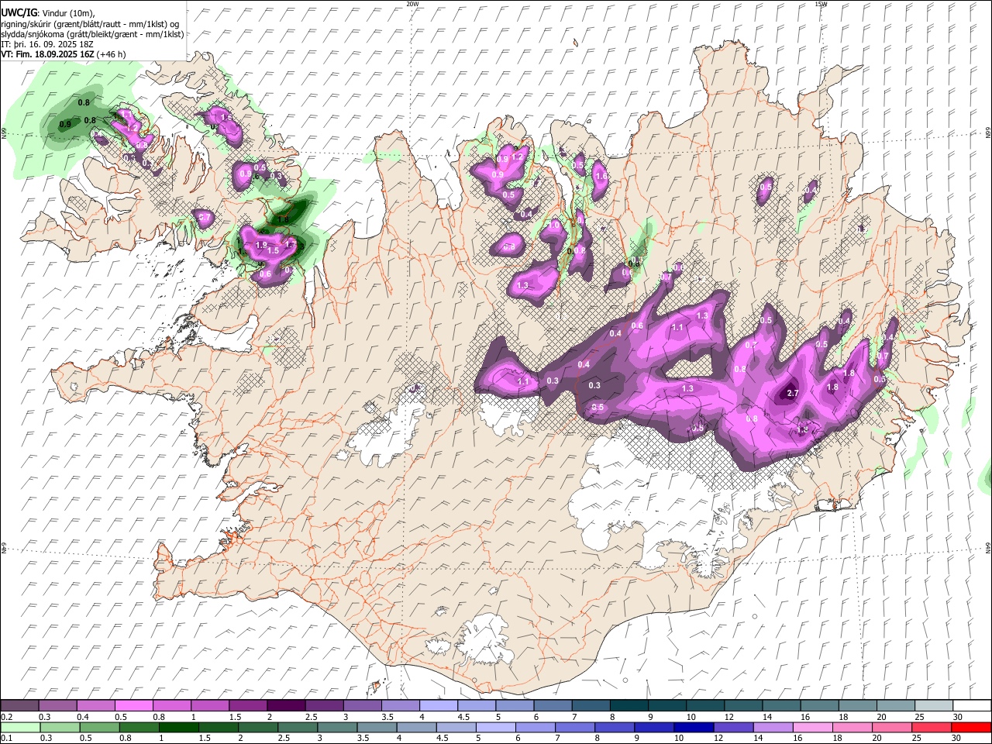This screenshot has width=992, height=744.
Task: Pick the 8–9 royal blue rain scale swatch
Action: pos(616,727)
